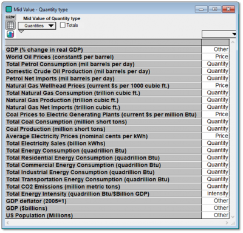Click the horizontal scrollbar left arrow
Screen dimensions: 243x233
(x=7, y=223)
